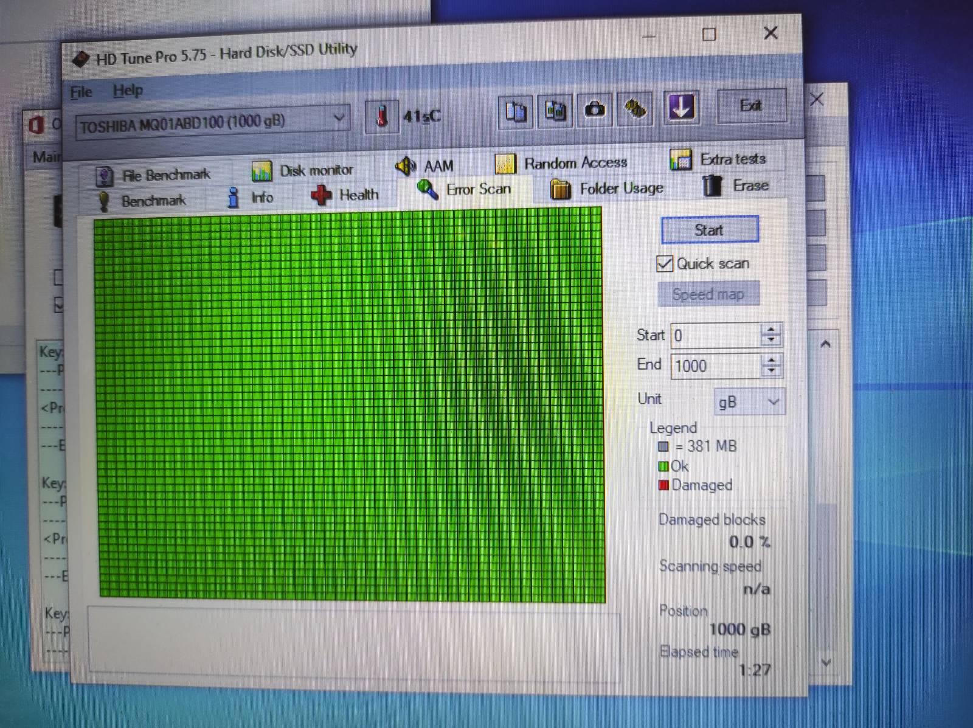973x728 pixels.
Task: Uncheck the Quick scan checkbox
Action: [665, 263]
